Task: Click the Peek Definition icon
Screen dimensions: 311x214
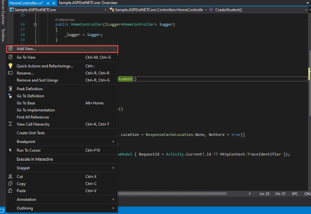Action: tap(11, 89)
